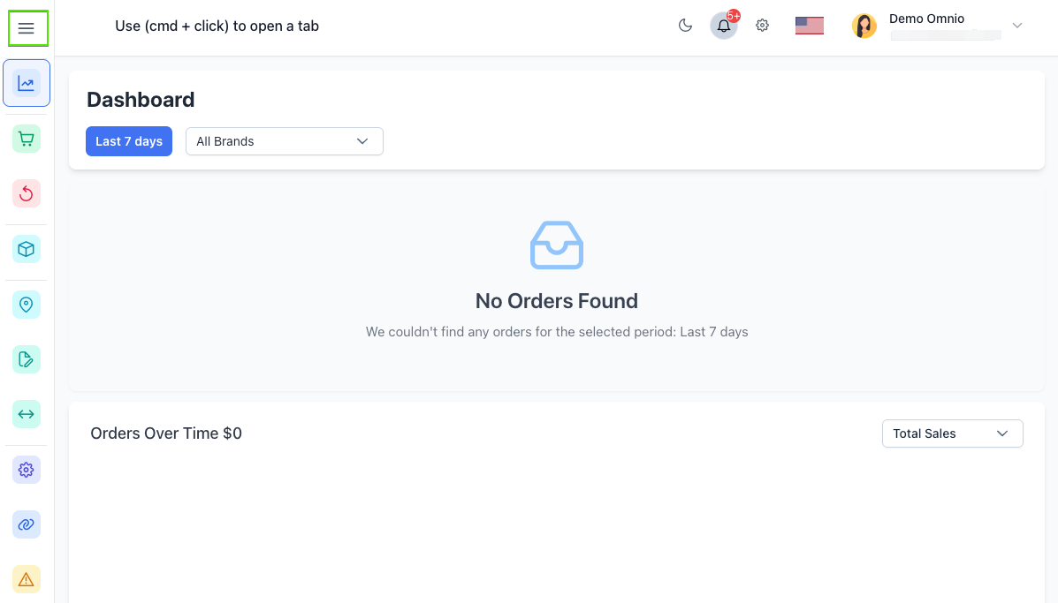The width and height of the screenshot is (1058, 603).
Task: Open the shopping cart orders icon
Action: click(x=27, y=139)
